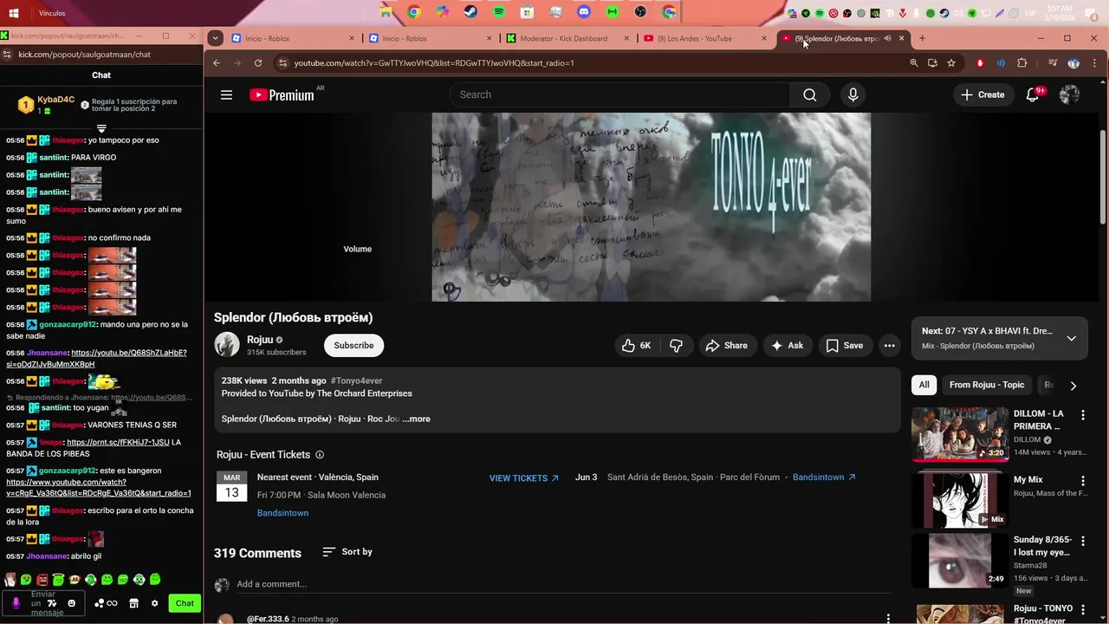The width and height of the screenshot is (1109, 624).
Task: Open Sort by comments dropdown
Action: (347, 552)
